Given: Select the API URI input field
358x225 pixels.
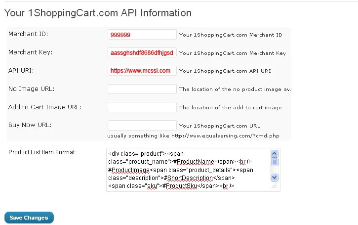Looking at the screenshot, I should 142,71.
